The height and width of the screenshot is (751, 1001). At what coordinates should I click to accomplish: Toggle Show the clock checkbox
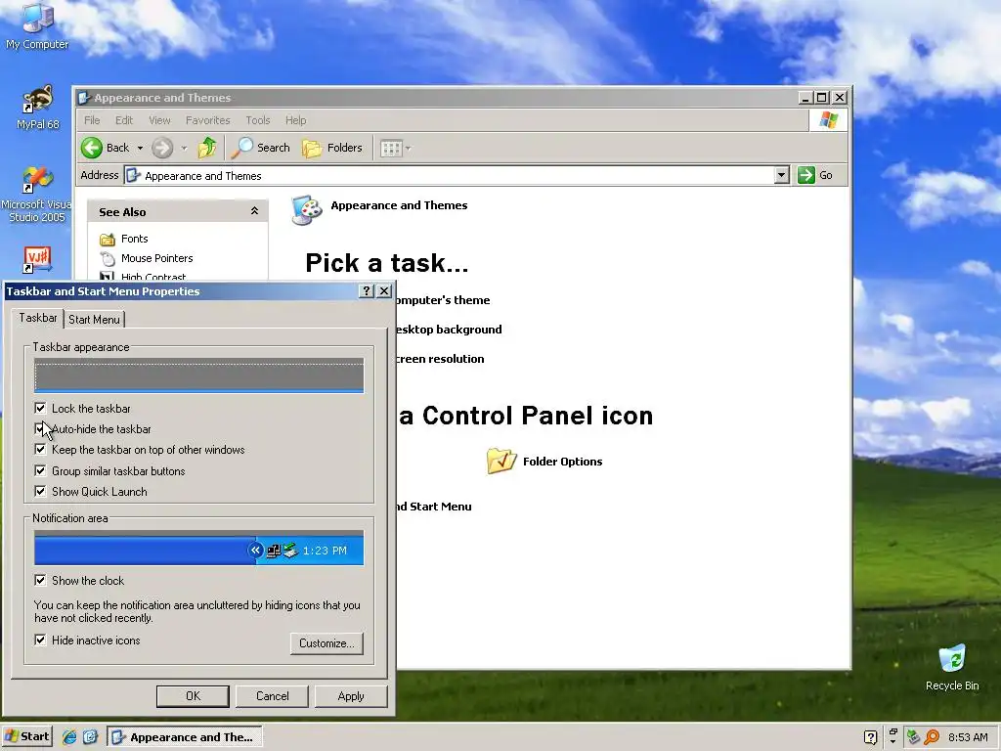[40, 580]
